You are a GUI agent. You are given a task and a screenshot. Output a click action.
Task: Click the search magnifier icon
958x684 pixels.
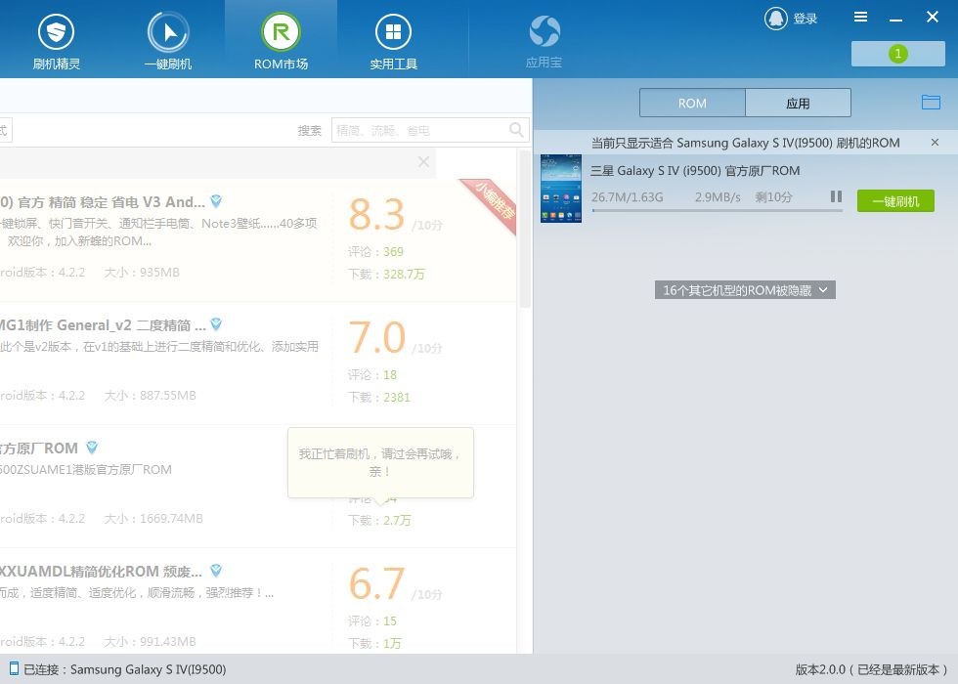(x=516, y=130)
